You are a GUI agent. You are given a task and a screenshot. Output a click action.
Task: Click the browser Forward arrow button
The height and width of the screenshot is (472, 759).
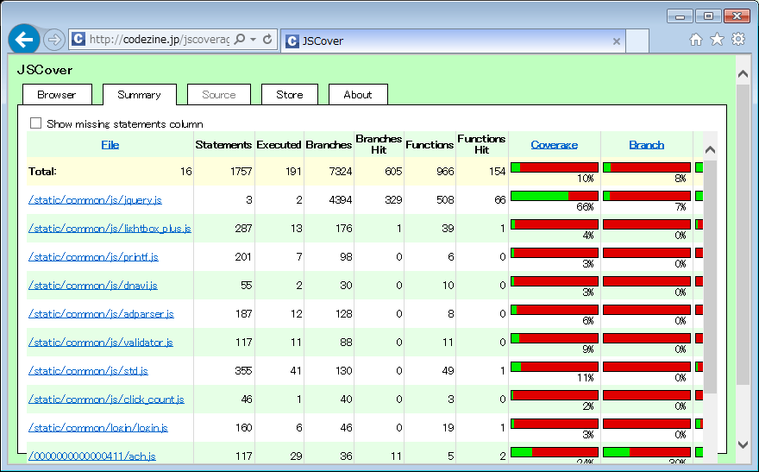click(53, 40)
